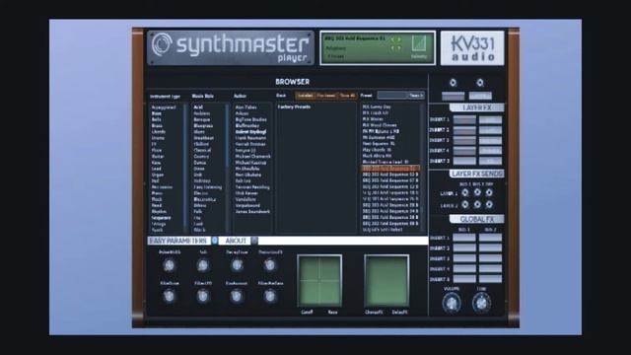Image resolution: width=631 pixels, height=355 pixels.
Task: Select Brass in Instrument Type list
Action: 157,125
